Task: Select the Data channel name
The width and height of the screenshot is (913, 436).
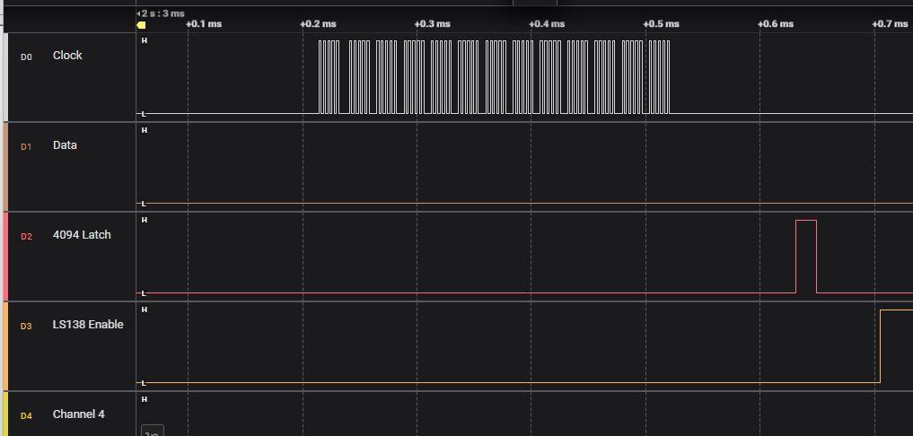Action: pyautogui.click(x=65, y=145)
